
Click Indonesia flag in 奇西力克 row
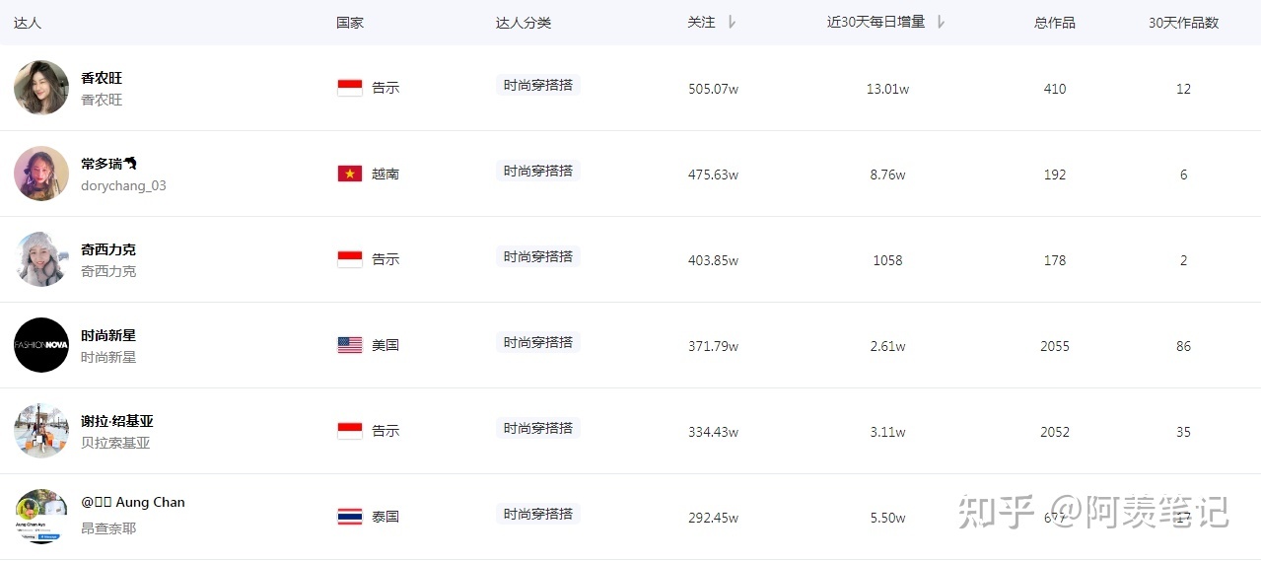350,259
